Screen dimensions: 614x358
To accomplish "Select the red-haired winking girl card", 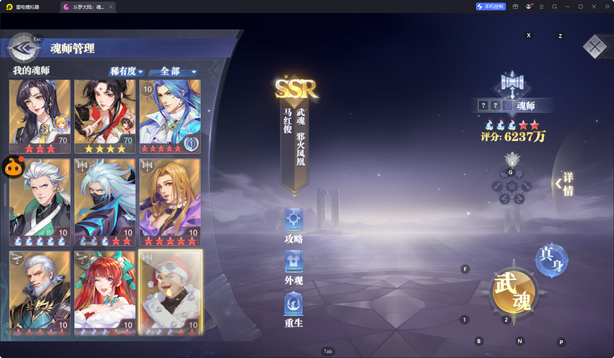I will [x=105, y=293].
